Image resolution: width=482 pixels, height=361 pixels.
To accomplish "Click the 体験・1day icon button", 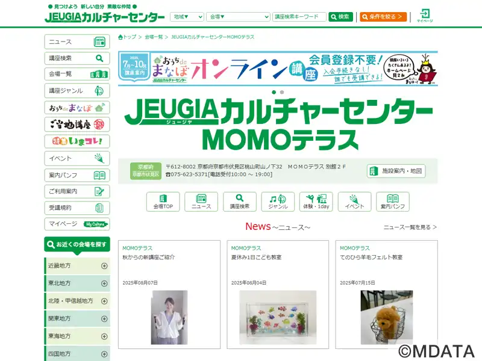I will tap(316, 202).
